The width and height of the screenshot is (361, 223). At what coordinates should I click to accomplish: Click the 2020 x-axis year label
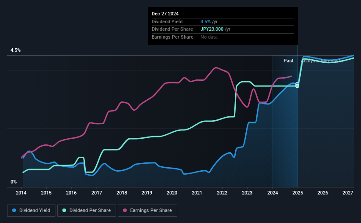coord(172,193)
